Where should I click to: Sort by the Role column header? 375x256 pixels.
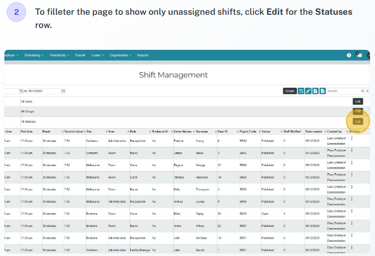coord(133,132)
